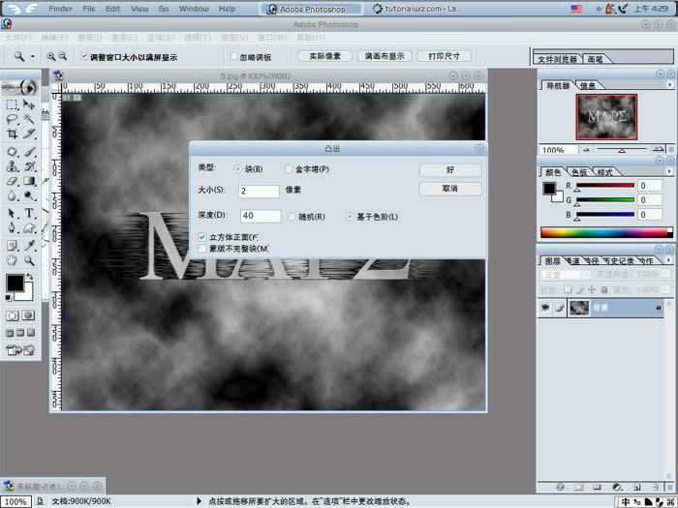Screen dimensions: 678x508
Task: Open the Edit menu in menu bar
Action: click(113, 9)
